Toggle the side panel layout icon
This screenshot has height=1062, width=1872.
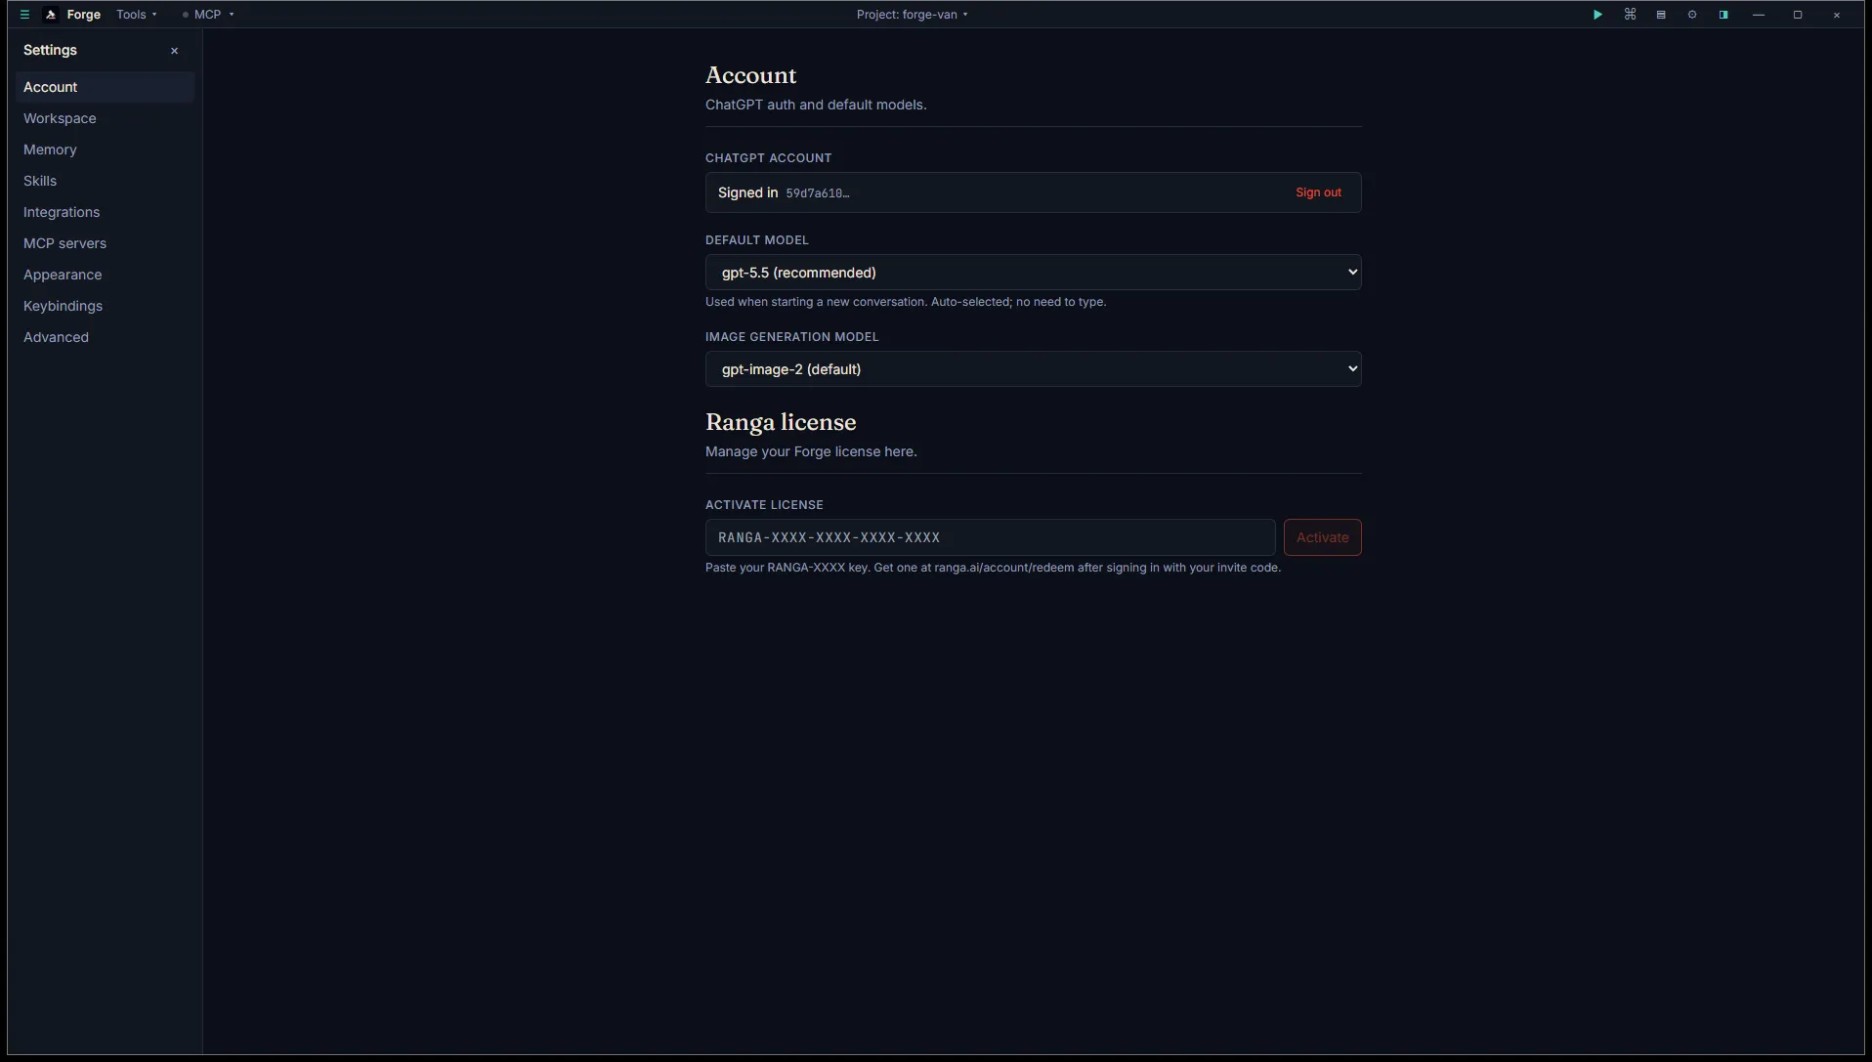[1723, 15]
